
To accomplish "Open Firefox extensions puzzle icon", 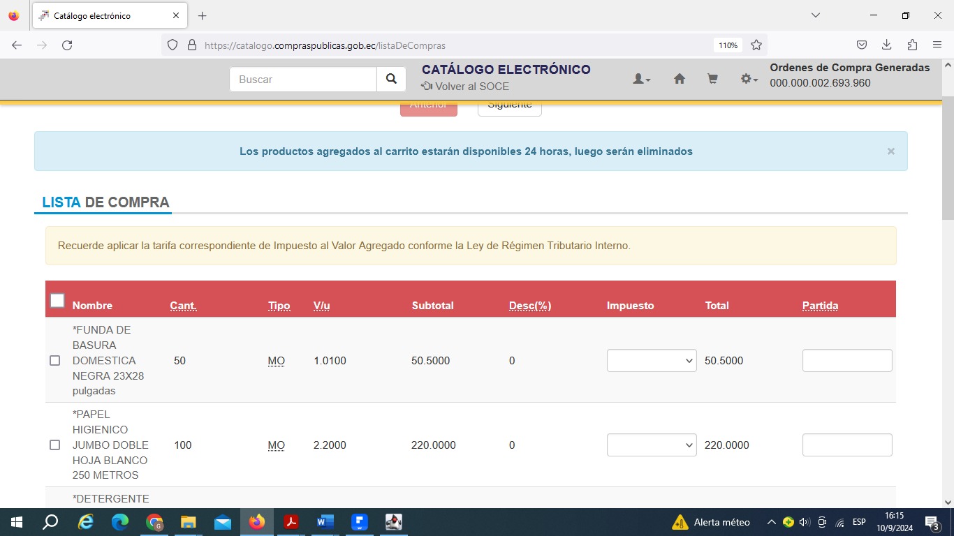I will [x=912, y=45].
